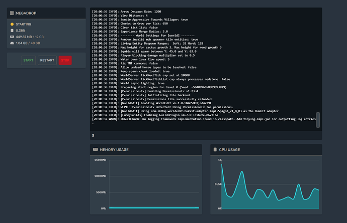Image resolution: width=347 pixels, height=223 pixels.
Task: Click the CPU USAGE panel title
Action: point(229,150)
